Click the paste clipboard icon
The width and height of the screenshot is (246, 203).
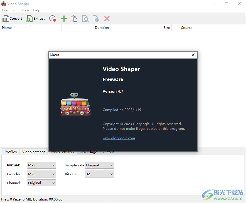click(x=74, y=19)
